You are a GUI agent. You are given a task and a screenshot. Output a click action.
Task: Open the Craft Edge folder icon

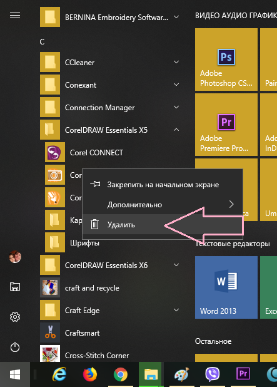(x=50, y=310)
